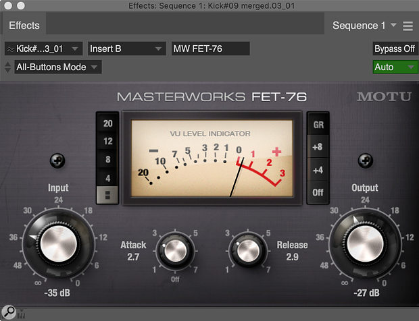Click the magnifier icon in the bottom-left corner
The width and height of the screenshot is (419, 321).
(x=9, y=312)
